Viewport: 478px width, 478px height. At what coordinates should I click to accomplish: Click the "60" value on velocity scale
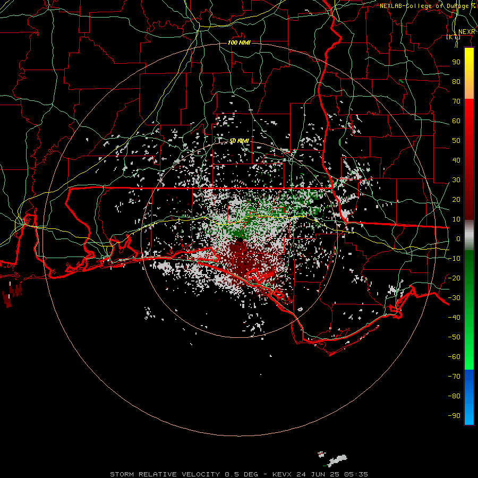coord(456,121)
